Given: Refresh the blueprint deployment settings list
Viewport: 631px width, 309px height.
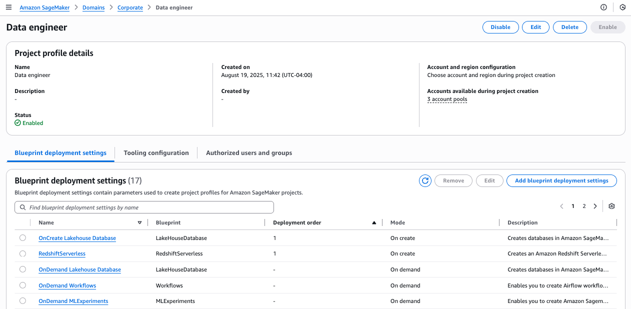Looking at the screenshot, I should (x=425, y=181).
